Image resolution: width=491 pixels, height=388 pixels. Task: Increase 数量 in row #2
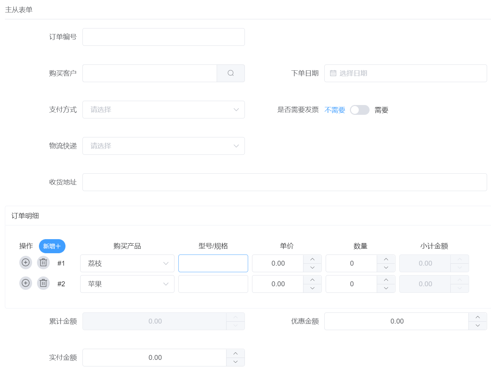point(386,280)
